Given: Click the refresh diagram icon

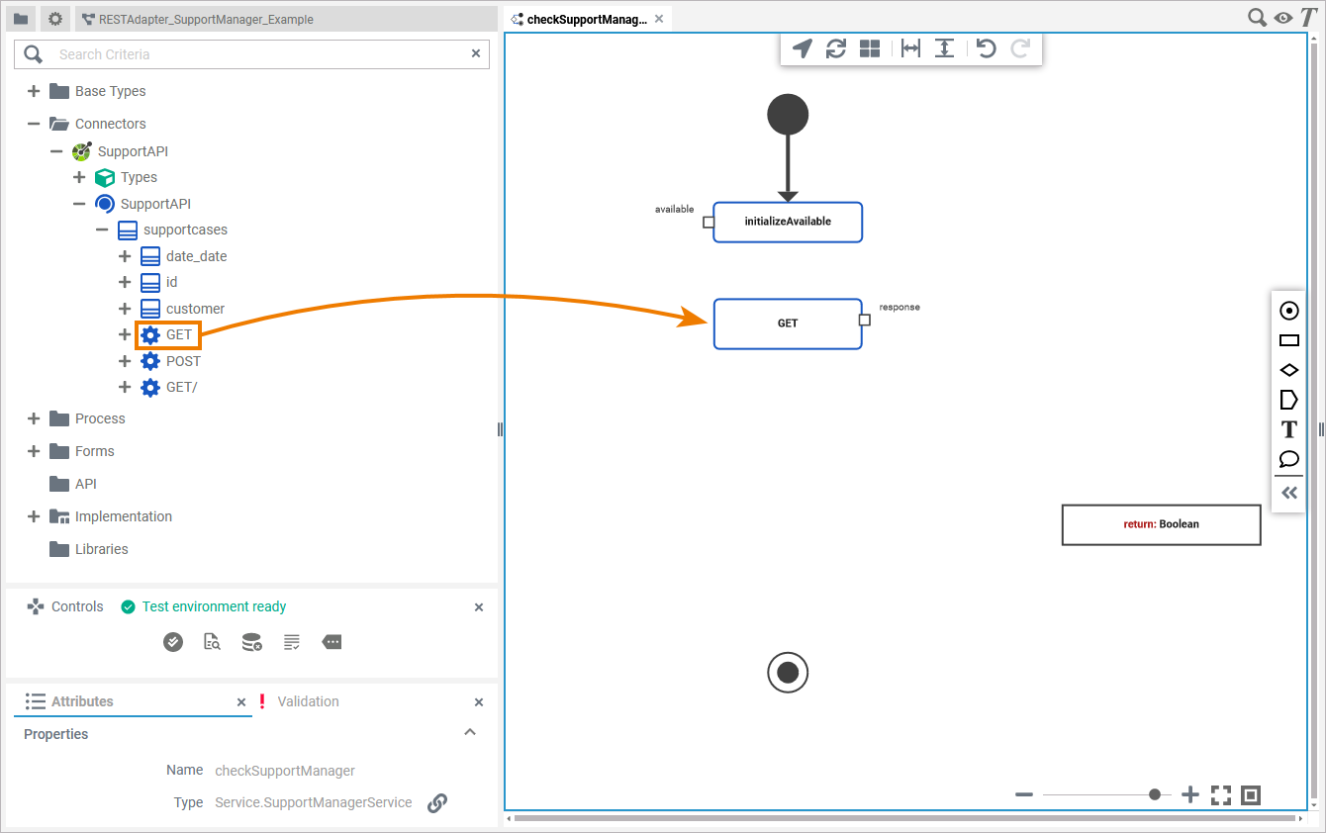Looking at the screenshot, I should point(836,48).
